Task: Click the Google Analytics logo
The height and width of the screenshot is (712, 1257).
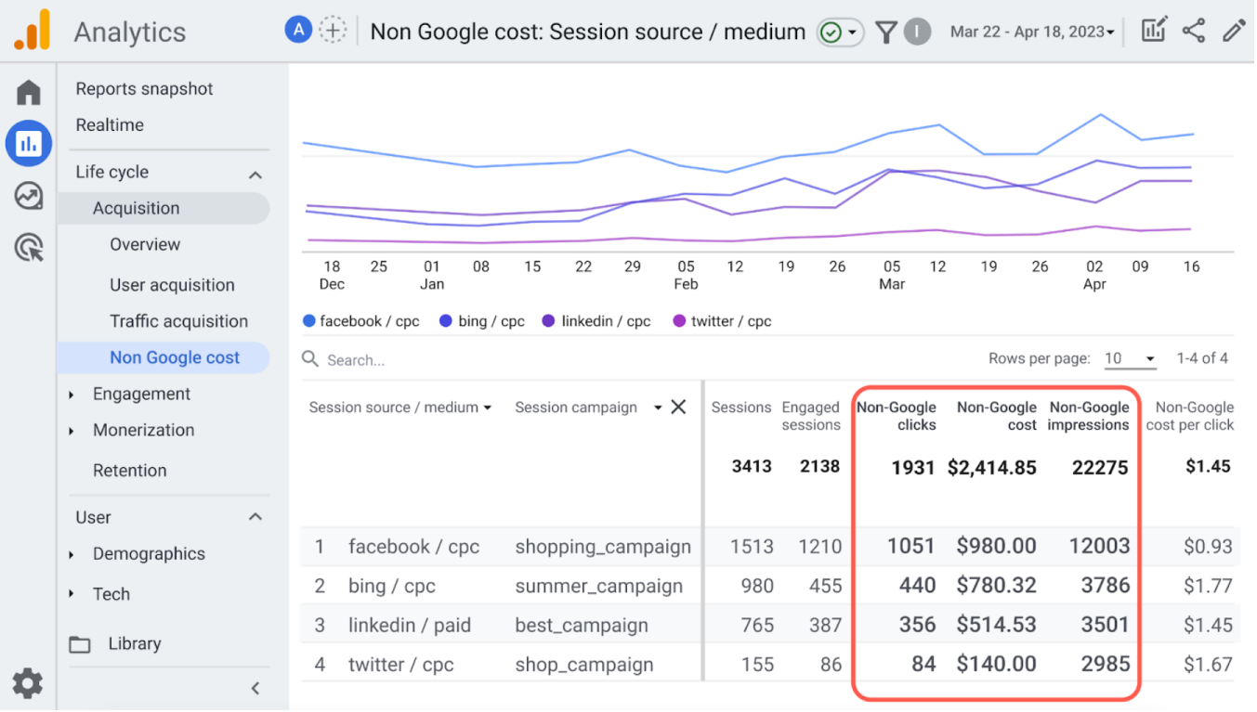Action: [x=32, y=31]
